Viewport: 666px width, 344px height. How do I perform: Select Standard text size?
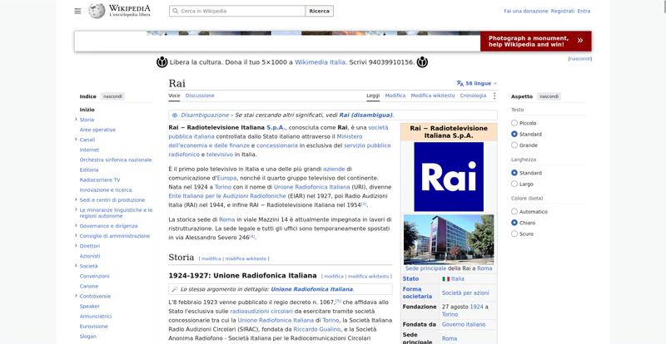coord(514,134)
